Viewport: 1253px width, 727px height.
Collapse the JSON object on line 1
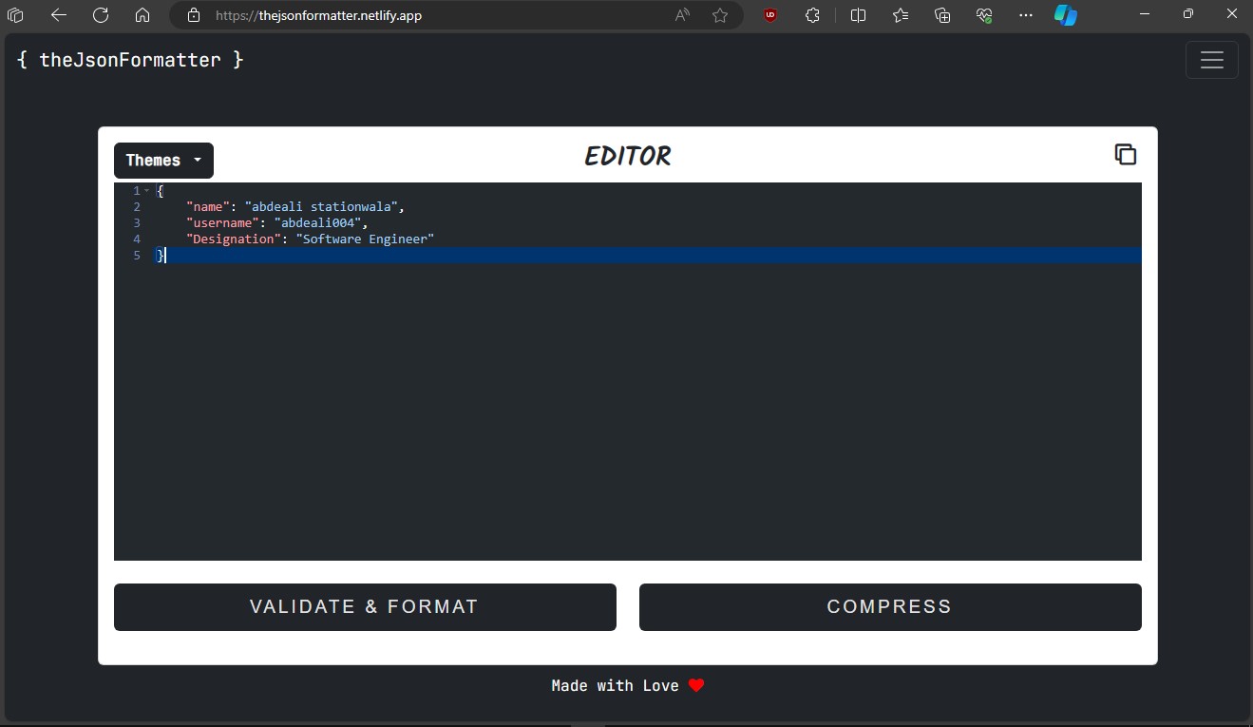[147, 190]
